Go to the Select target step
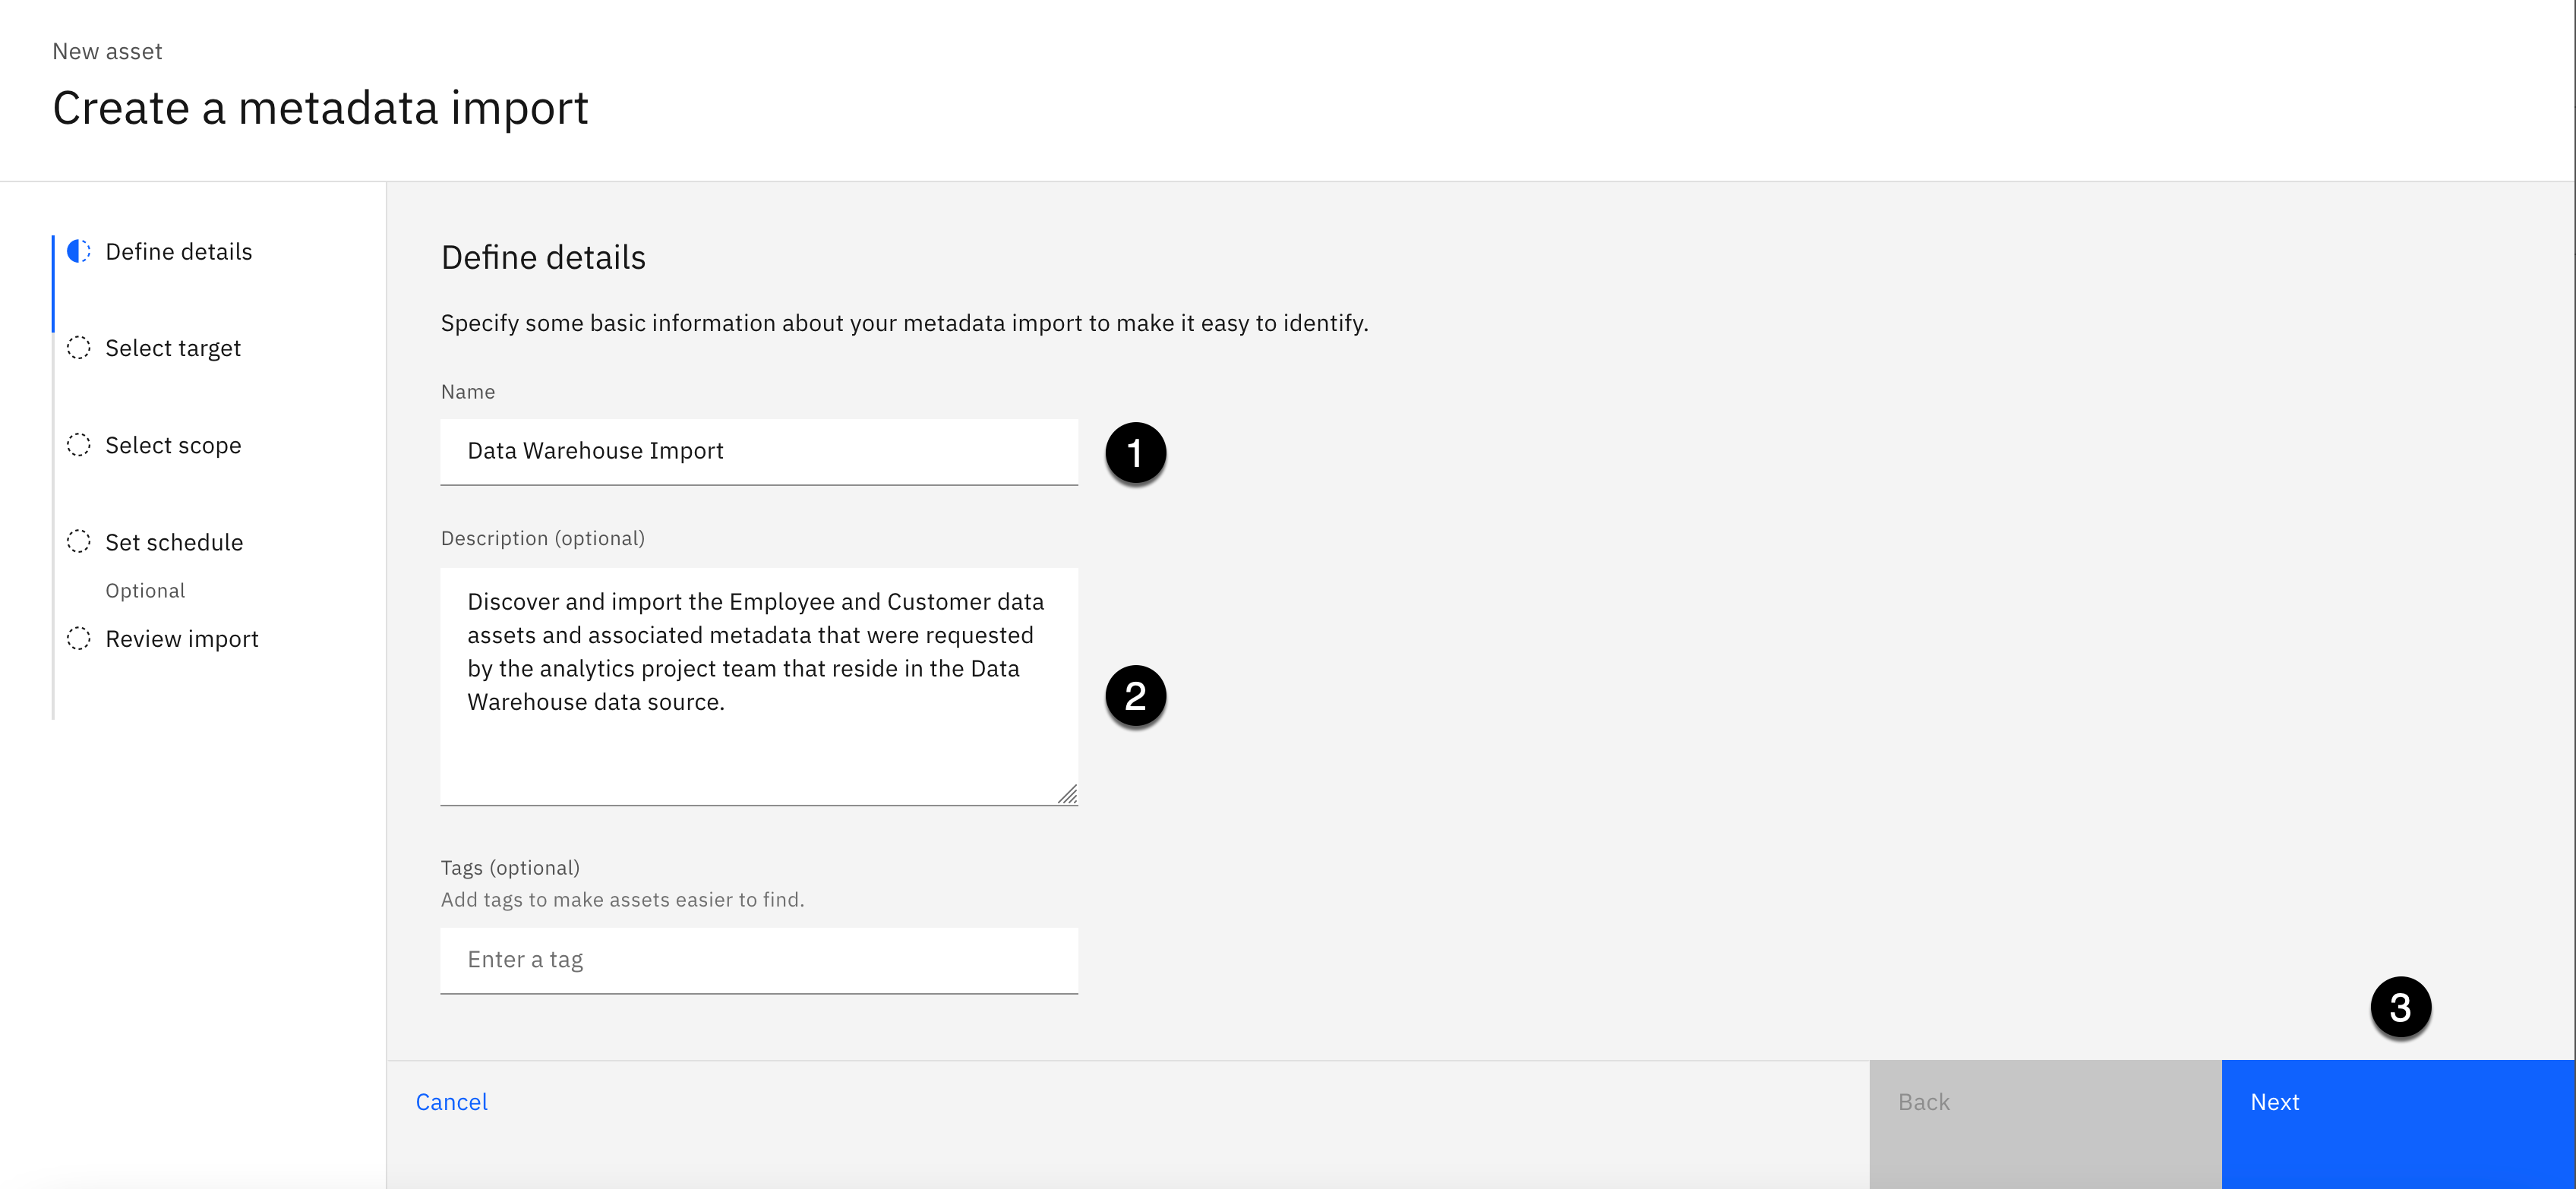2576x1189 pixels. point(173,349)
